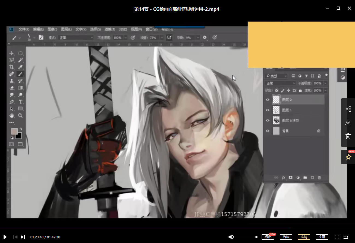Expand layer 不透明度 100% dropdown arrow
Screen dimensions: 355x243
[325, 83]
